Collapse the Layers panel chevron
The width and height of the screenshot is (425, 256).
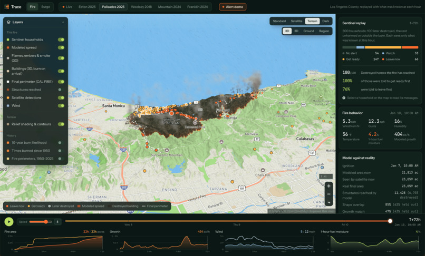(x=63, y=22)
